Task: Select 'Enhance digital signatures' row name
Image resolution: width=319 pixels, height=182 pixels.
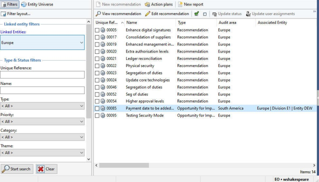Action: [148, 30]
